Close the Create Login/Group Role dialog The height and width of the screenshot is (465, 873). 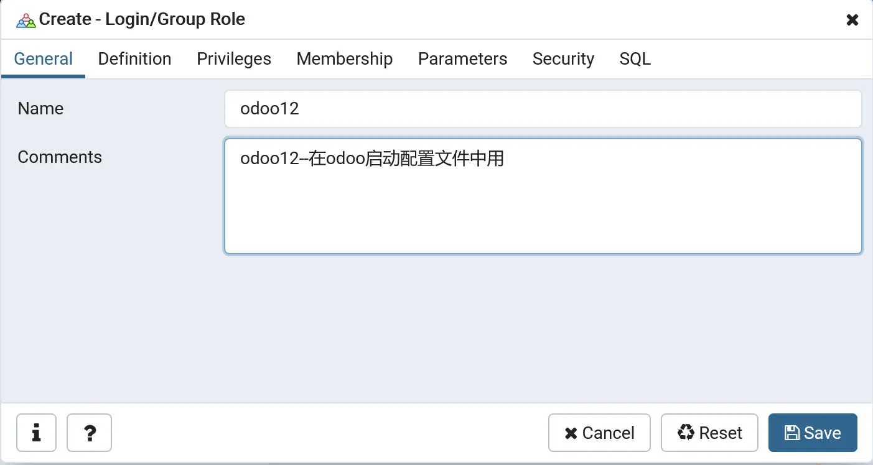[852, 20]
